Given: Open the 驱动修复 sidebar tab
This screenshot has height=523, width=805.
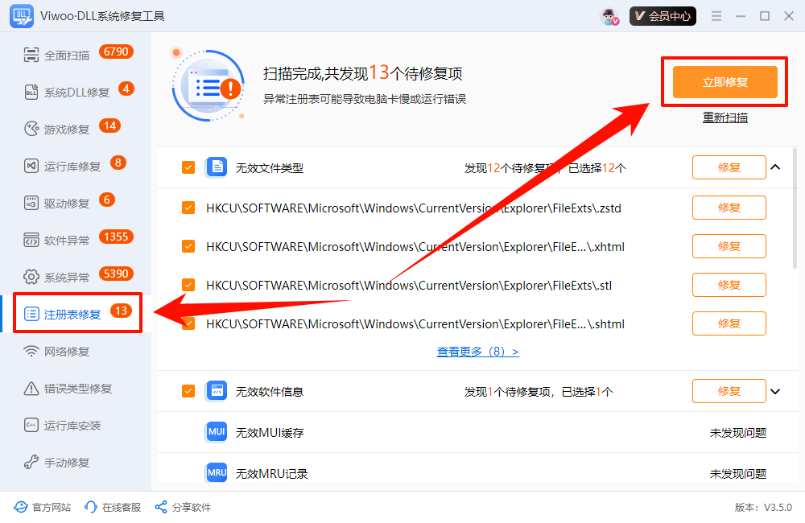Looking at the screenshot, I should 66,204.
